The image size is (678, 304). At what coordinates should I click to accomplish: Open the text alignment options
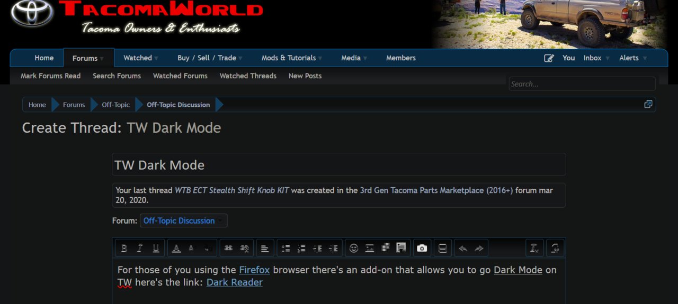pyautogui.click(x=265, y=248)
